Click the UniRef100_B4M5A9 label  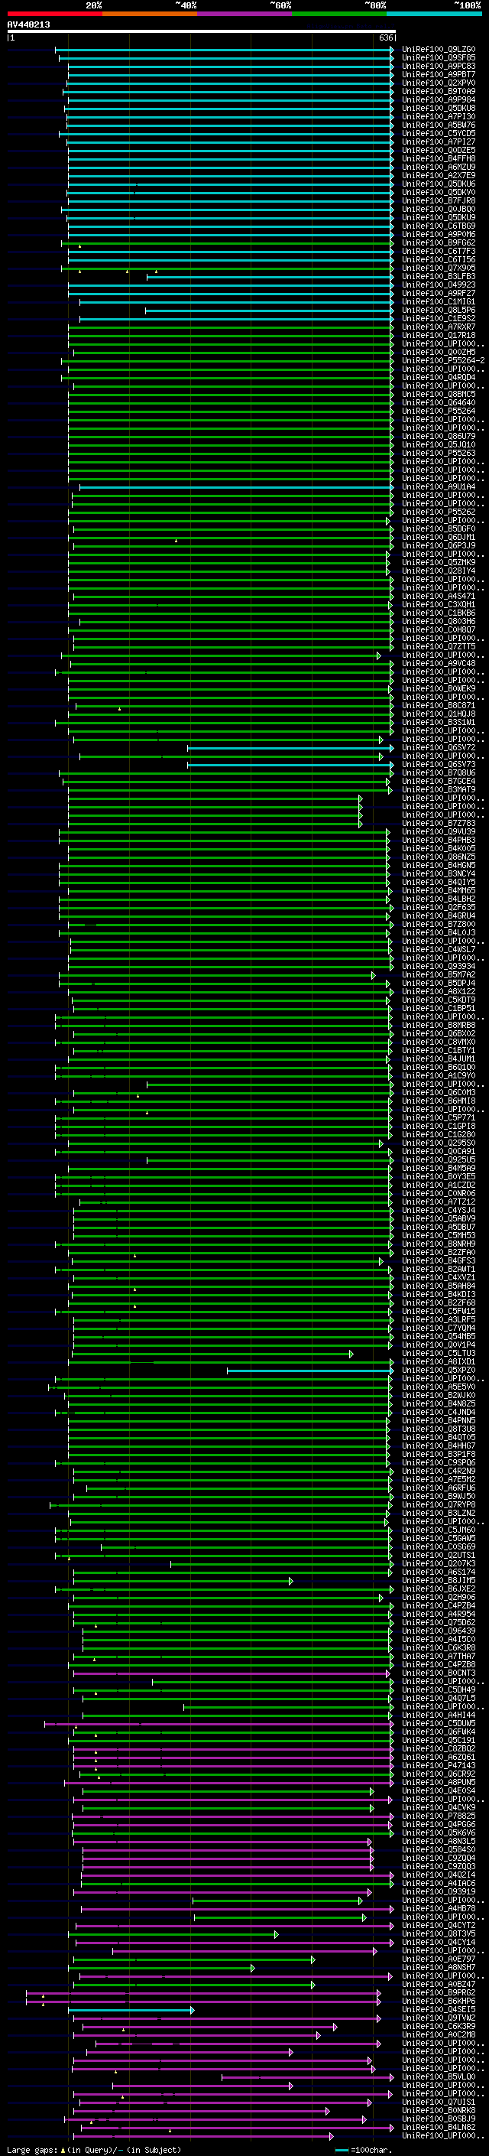(x=439, y=1168)
